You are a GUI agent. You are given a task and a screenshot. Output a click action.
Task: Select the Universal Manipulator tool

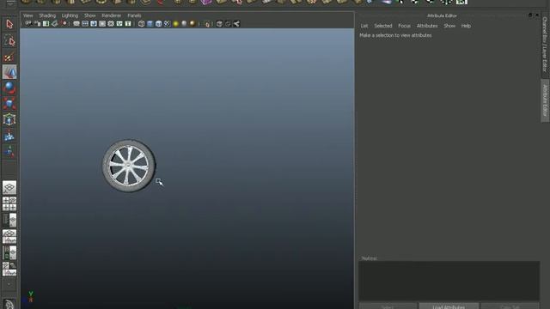click(9, 119)
